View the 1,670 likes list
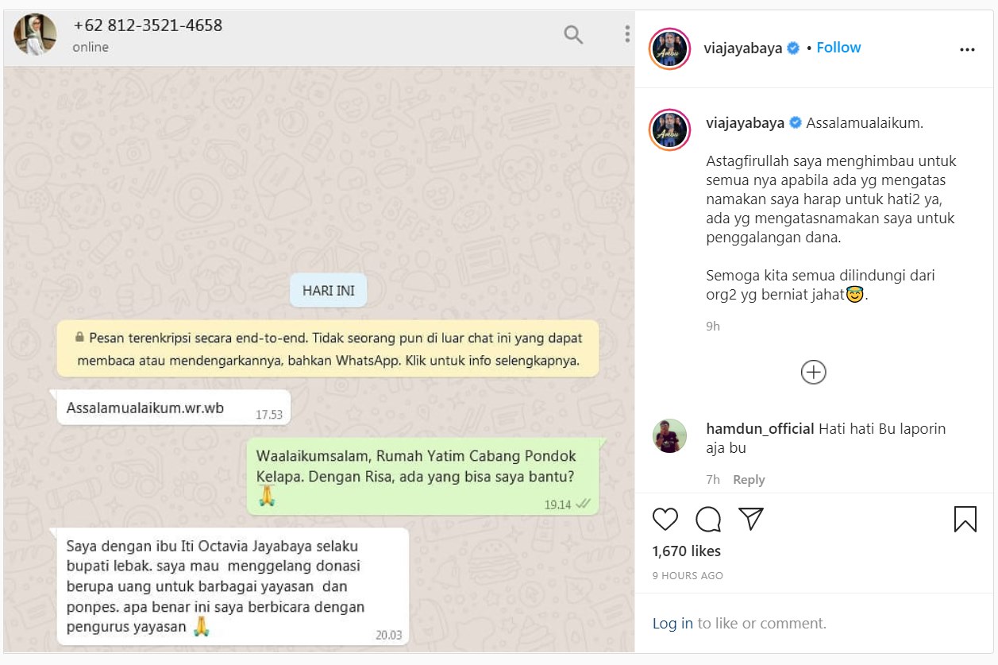 (x=687, y=551)
